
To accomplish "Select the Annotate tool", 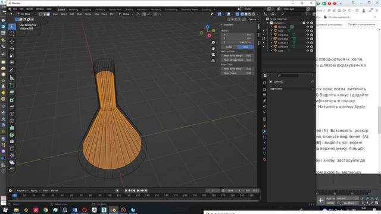I will coord(12,70).
